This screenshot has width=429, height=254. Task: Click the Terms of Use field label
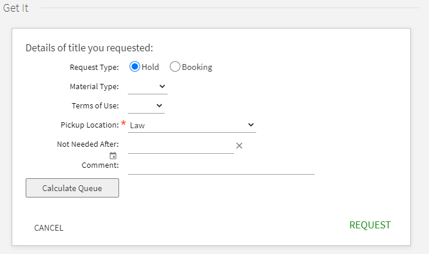pos(95,106)
